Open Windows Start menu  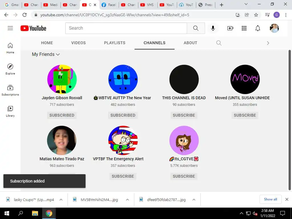pos(7,213)
